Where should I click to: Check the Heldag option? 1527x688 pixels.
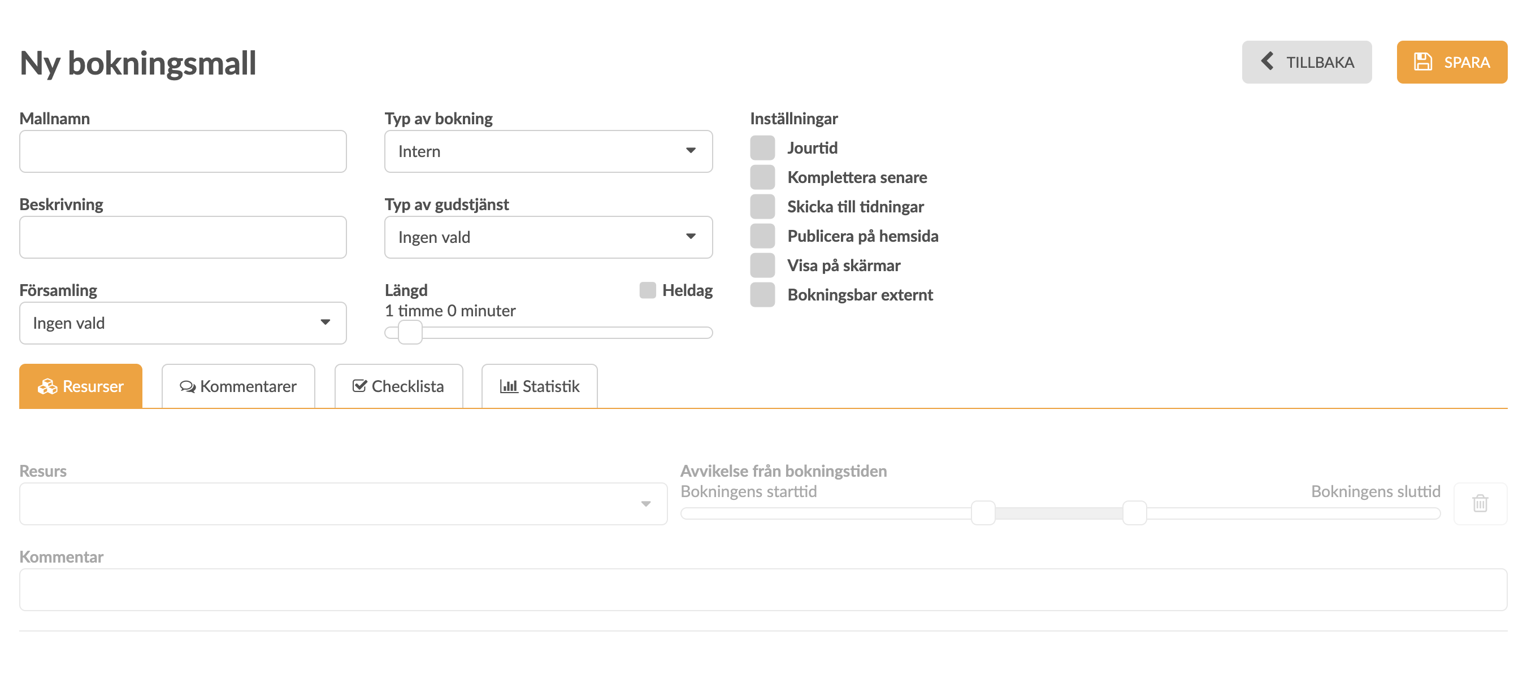click(647, 290)
